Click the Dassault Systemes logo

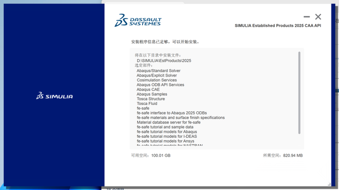[138, 20]
